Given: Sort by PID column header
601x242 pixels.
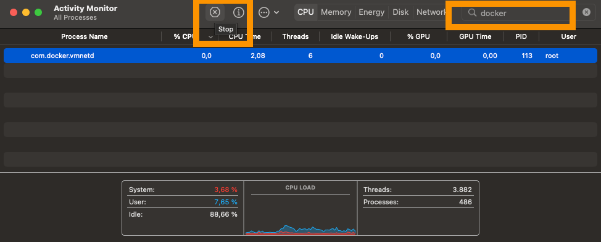Looking at the screenshot, I should pos(521,37).
